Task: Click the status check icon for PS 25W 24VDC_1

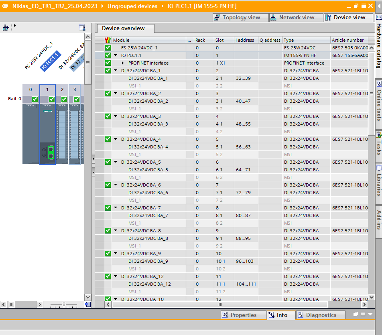Action: 108,48
